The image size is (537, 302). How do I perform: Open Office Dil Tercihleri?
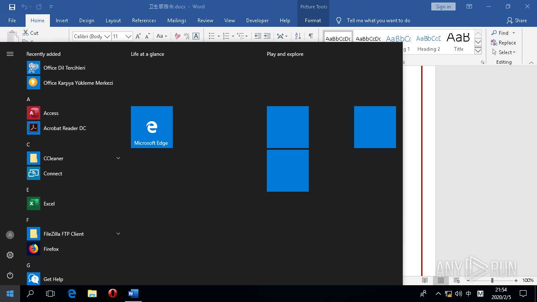tap(73, 68)
